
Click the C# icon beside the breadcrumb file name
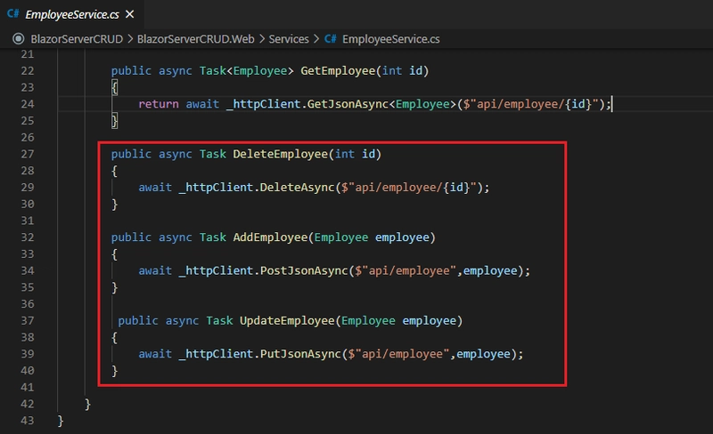pyautogui.click(x=330, y=39)
